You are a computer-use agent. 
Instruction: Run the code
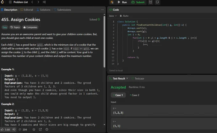point(122,2)
